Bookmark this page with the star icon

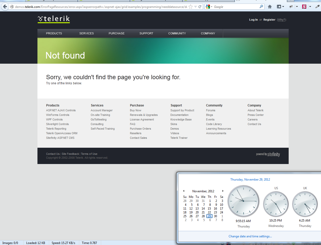tap(190, 7)
